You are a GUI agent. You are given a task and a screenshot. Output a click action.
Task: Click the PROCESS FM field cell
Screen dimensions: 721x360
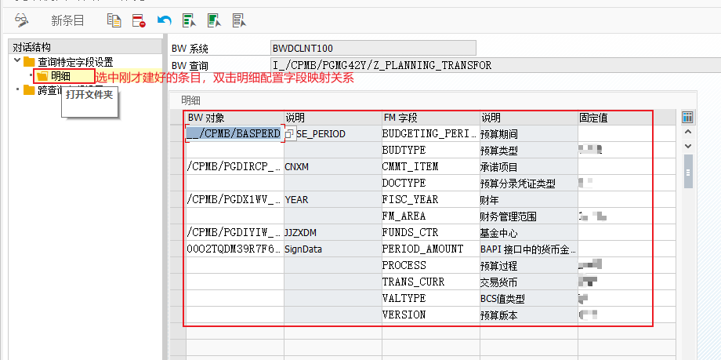pyautogui.click(x=431, y=266)
